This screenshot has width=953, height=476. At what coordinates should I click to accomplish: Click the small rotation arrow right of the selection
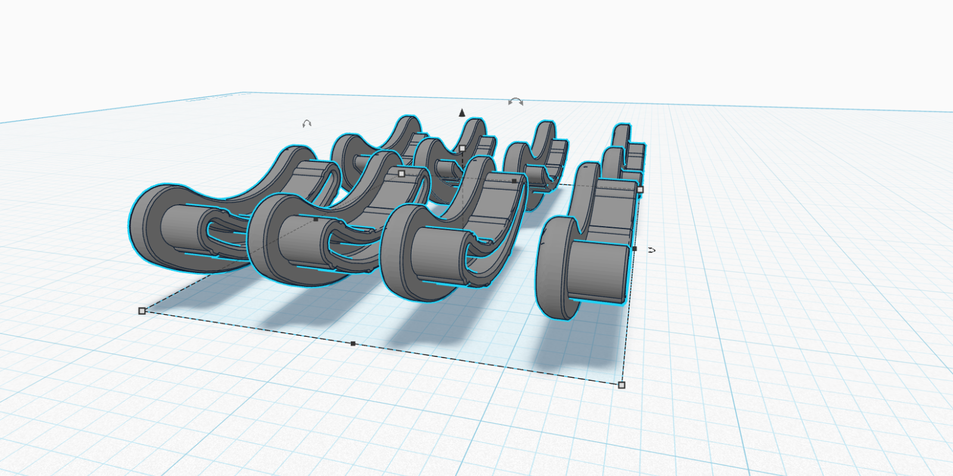[652, 250]
